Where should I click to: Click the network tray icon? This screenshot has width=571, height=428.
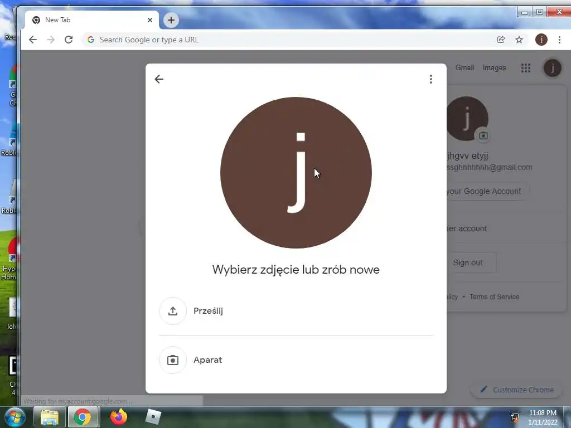click(515, 417)
